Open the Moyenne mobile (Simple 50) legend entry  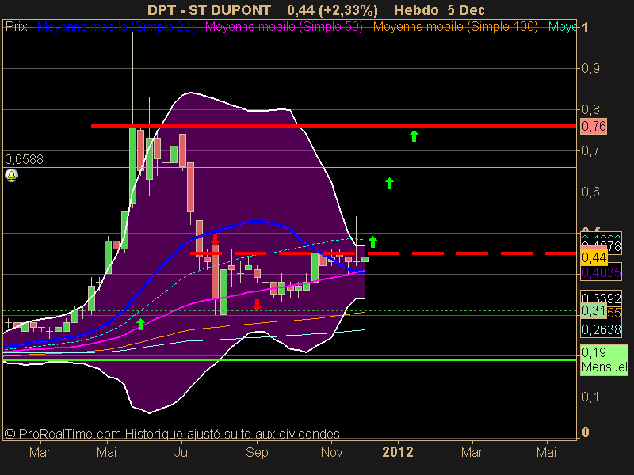click(x=284, y=27)
